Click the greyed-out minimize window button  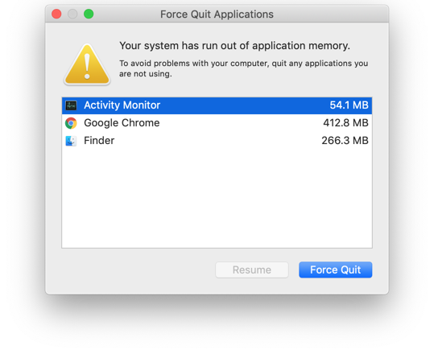(72, 14)
